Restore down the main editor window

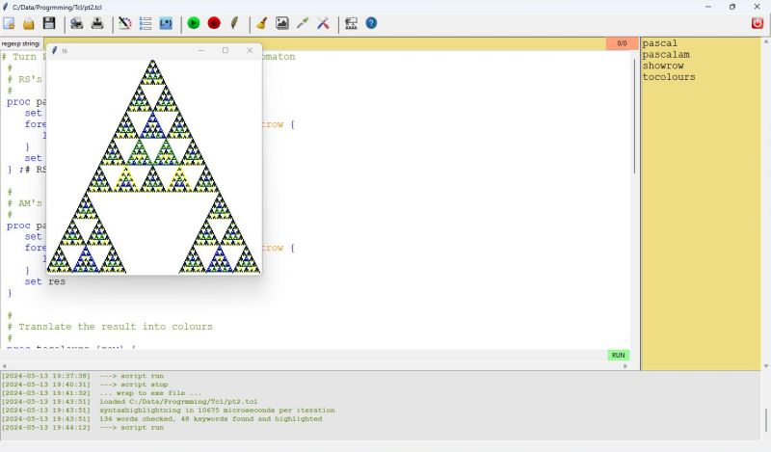click(732, 7)
